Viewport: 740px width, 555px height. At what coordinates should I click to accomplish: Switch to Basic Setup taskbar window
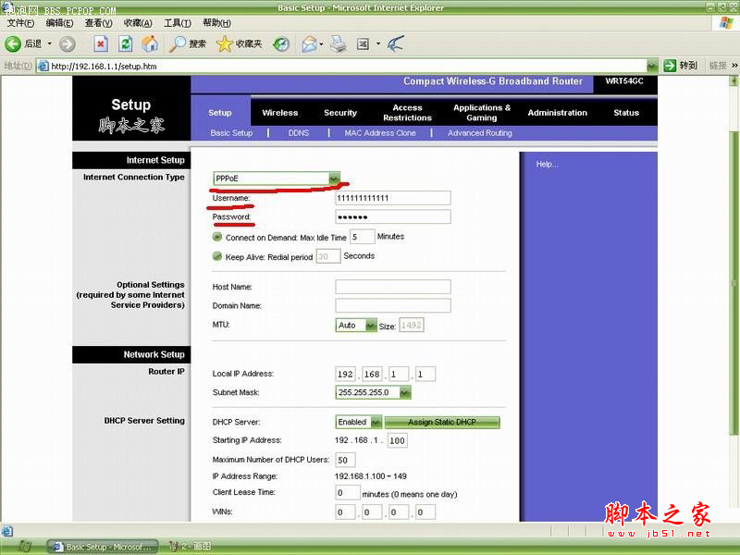coord(103,547)
